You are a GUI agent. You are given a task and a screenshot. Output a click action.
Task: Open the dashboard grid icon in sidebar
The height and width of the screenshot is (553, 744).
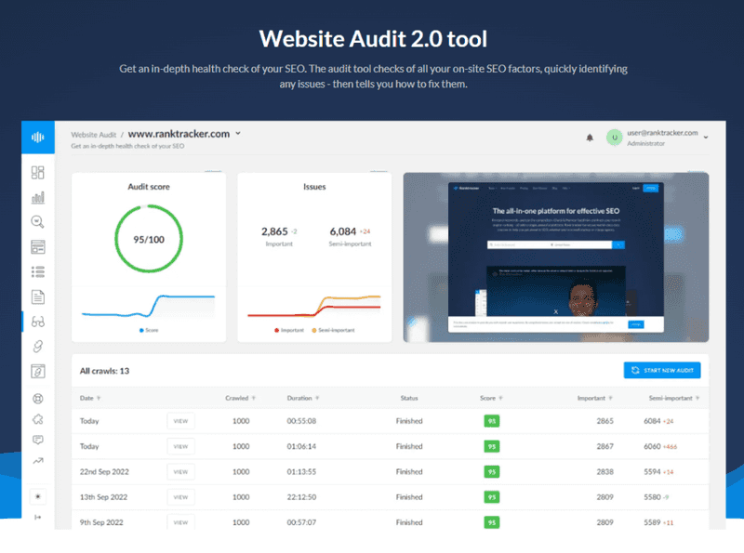click(38, 172)
